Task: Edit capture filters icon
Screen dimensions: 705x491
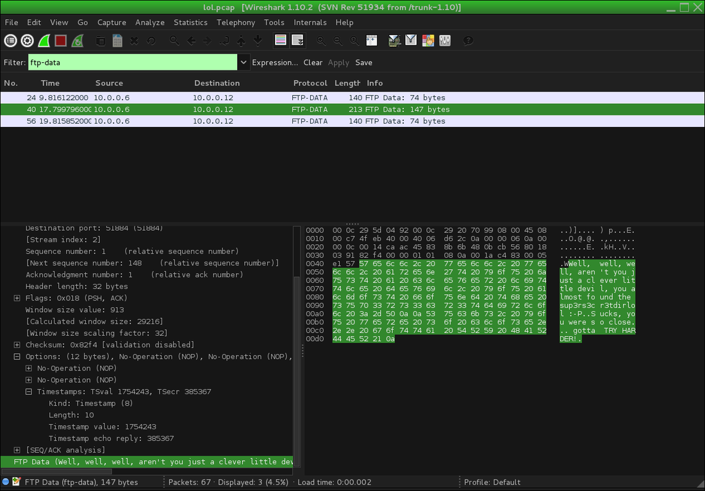Action: [394, 41]
